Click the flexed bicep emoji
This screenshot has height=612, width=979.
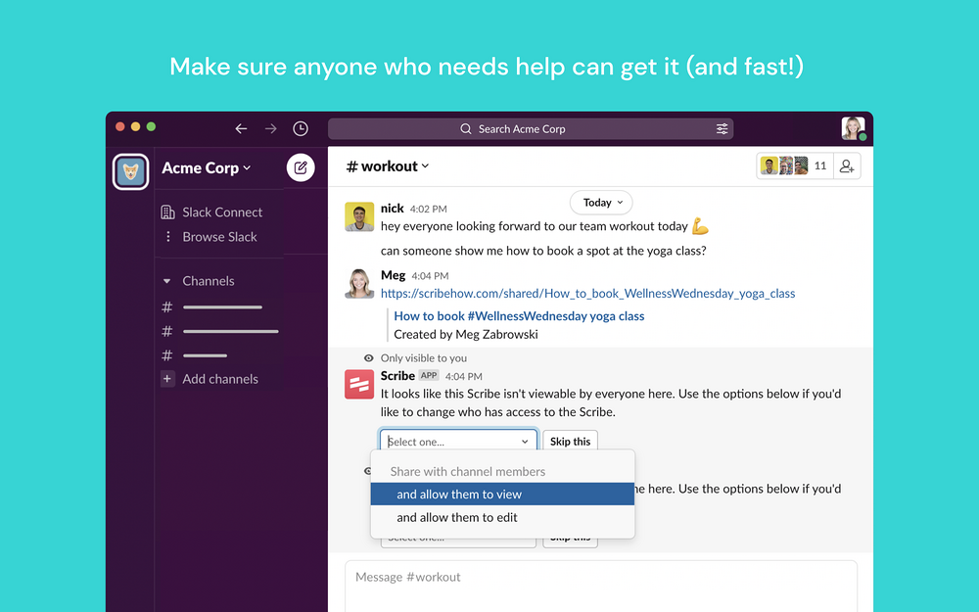pyautogui.click(x=700, y=226)
